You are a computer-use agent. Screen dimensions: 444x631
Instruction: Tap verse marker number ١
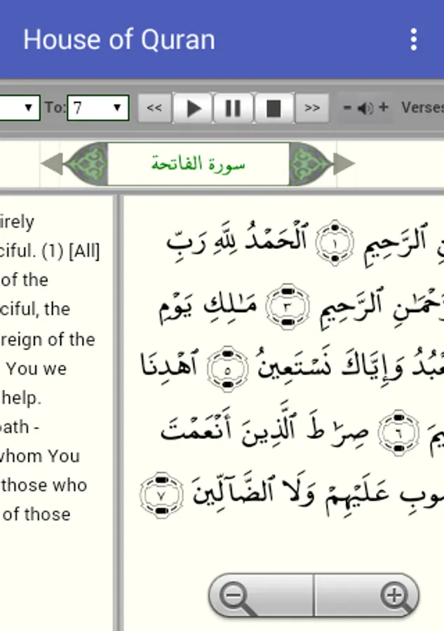(335, 243)
